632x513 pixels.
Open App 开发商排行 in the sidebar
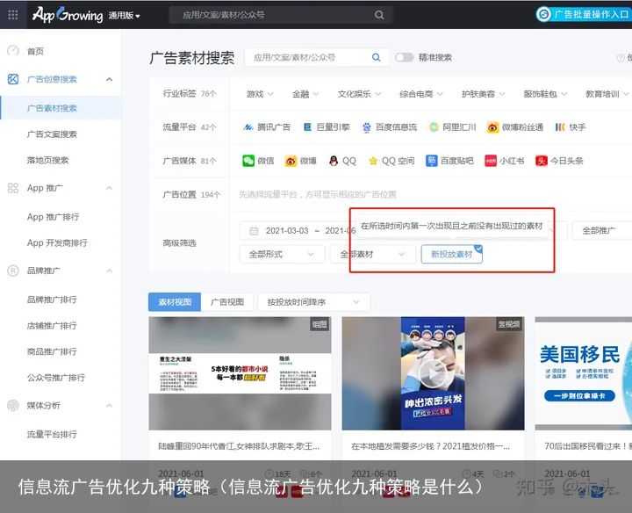coord(57,242)
